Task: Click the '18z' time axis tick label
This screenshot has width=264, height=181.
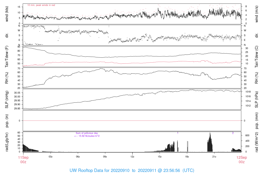Action: [187, 157]
